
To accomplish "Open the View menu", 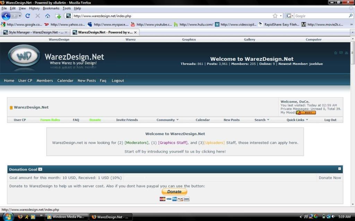I will pyautogui.click(x=22, y=8).
